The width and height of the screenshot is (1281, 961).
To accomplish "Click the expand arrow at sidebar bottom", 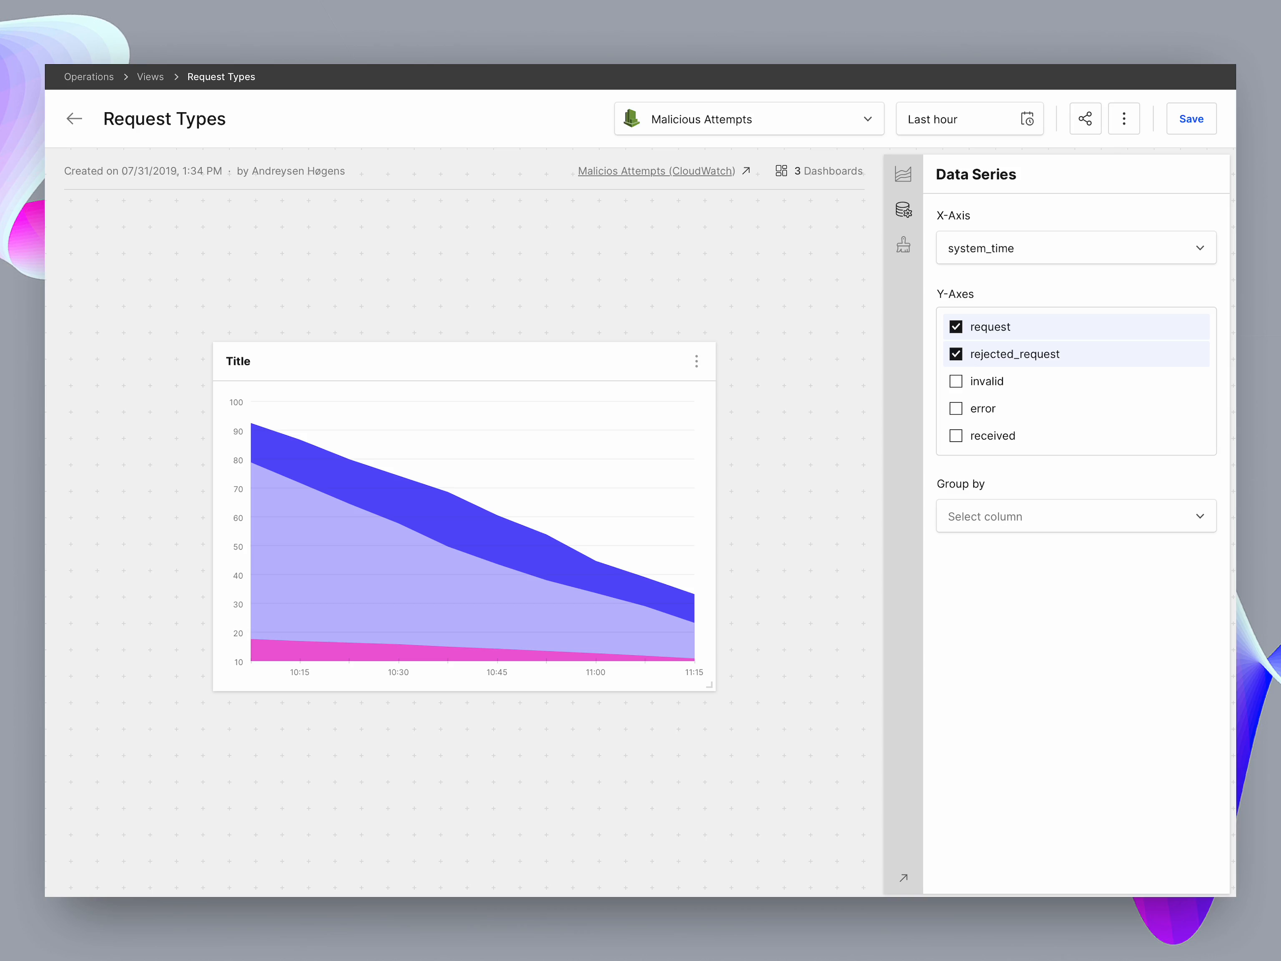I will point(904,878).
